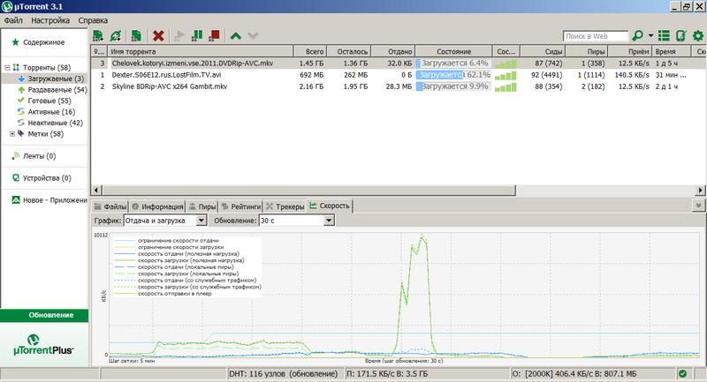707x382 pixels.
Task: Switch to the Пиры tab
Action: [202, 206]
